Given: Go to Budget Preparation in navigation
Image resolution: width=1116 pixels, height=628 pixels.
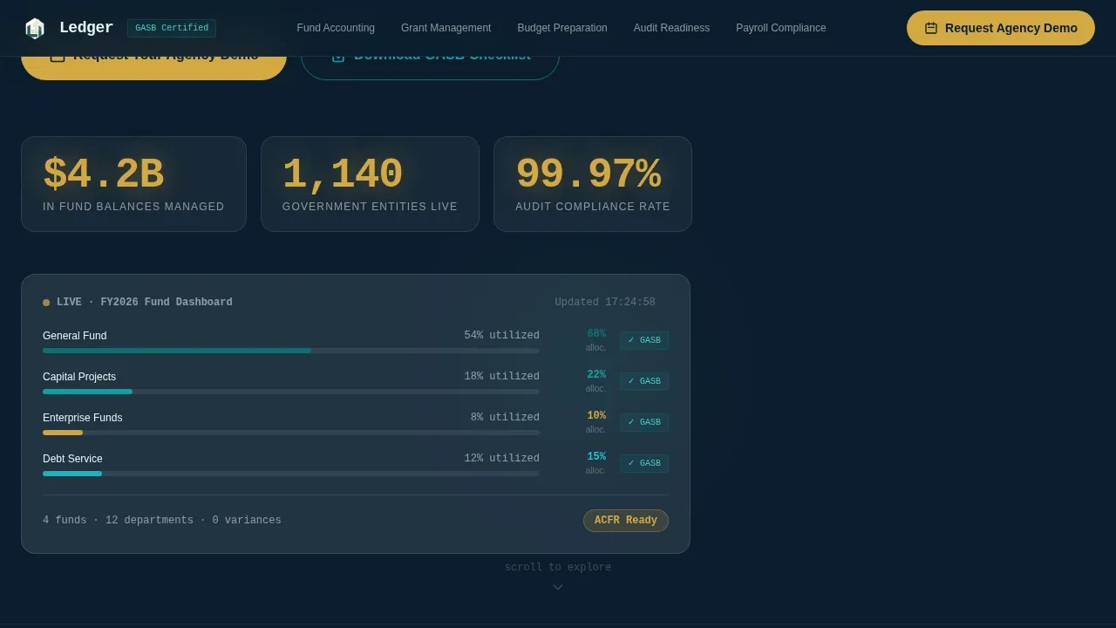Looking at the screenshot, I should tap(562, 28).
